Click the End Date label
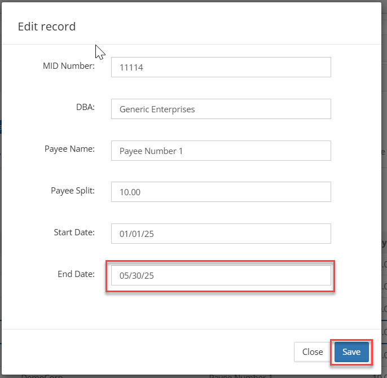387x378 pixels. coord(76,274)
